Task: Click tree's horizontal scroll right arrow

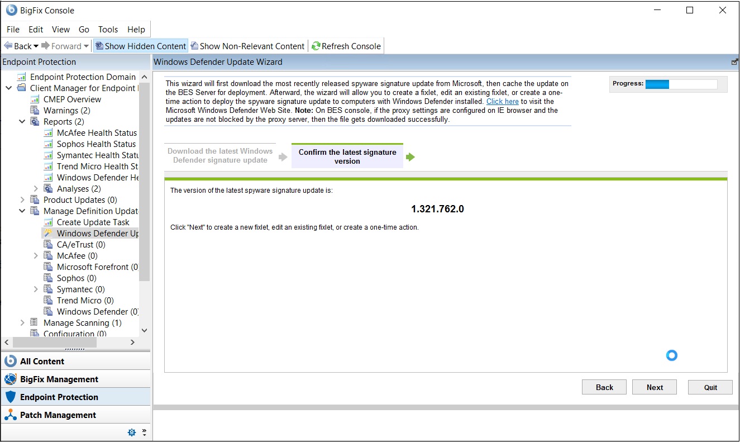Action: (x=132, y=342)
